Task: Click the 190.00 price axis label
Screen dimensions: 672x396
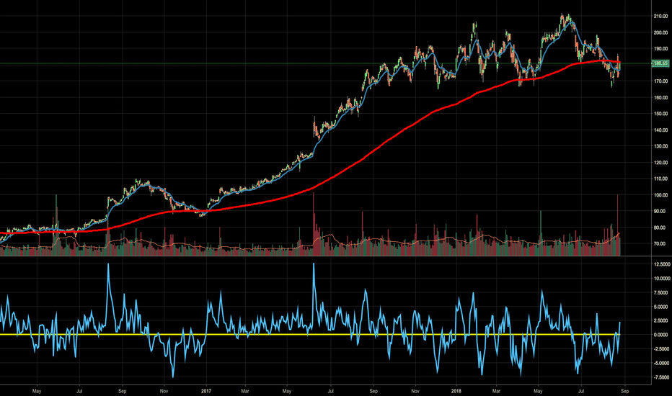Action: coord(660,49)
